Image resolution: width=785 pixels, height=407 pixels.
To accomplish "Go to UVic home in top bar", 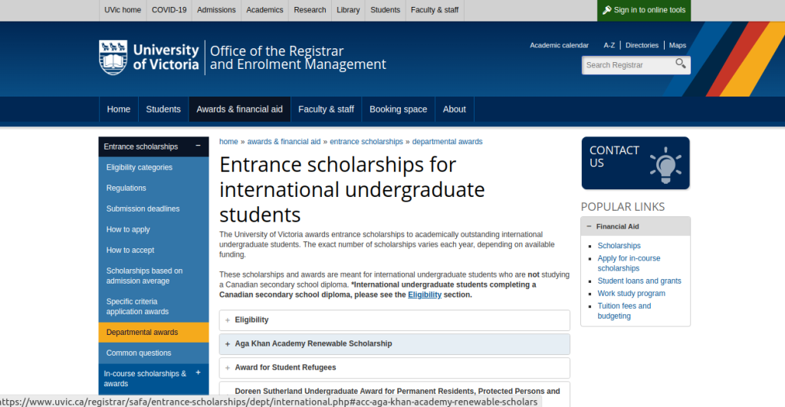I will [x=123, y=10].
